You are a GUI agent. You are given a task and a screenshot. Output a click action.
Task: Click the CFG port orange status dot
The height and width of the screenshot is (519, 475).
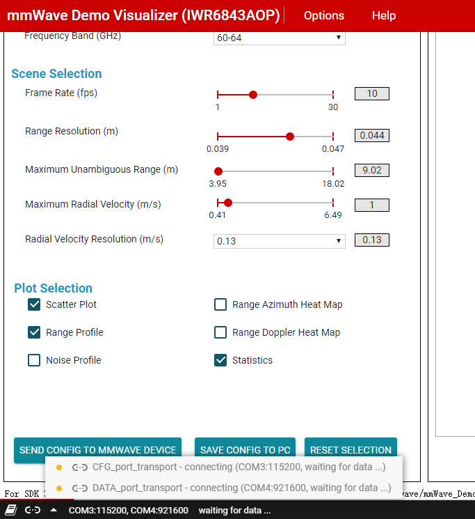(59, 467)
